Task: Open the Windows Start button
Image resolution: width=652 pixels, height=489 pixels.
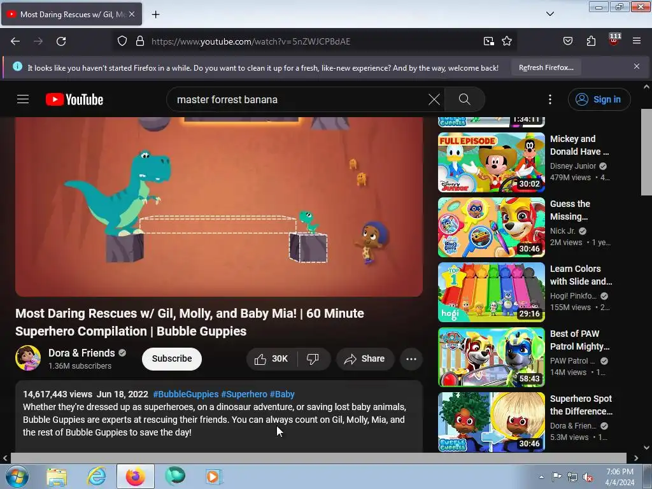Action: point(17,476)
